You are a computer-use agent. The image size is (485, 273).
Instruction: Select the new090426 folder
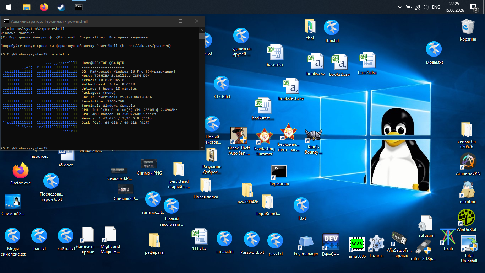click(248, 193)
